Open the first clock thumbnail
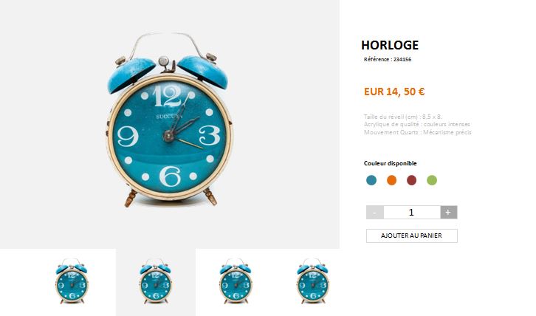The width and height of the screenshot is (536, 316). click(72, 281)
